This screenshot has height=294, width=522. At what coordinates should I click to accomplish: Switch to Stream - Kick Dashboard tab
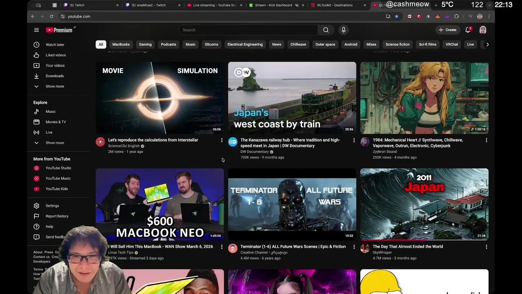(x=273, y=5)
